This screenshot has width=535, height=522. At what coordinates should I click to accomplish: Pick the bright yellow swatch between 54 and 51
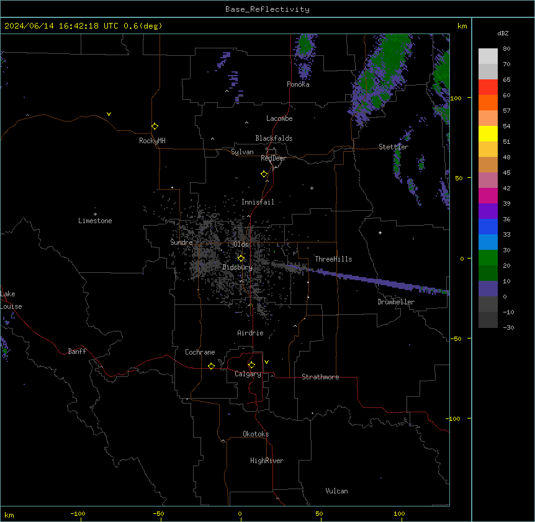488,134
